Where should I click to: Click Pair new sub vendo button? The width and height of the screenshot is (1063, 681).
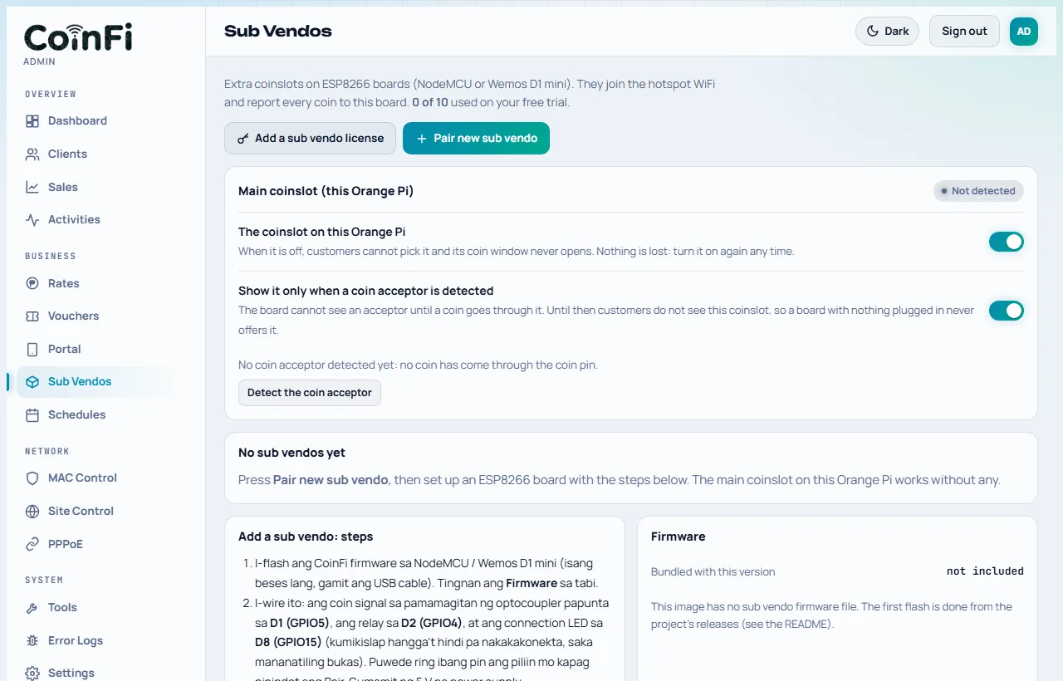tap(476, 139)
